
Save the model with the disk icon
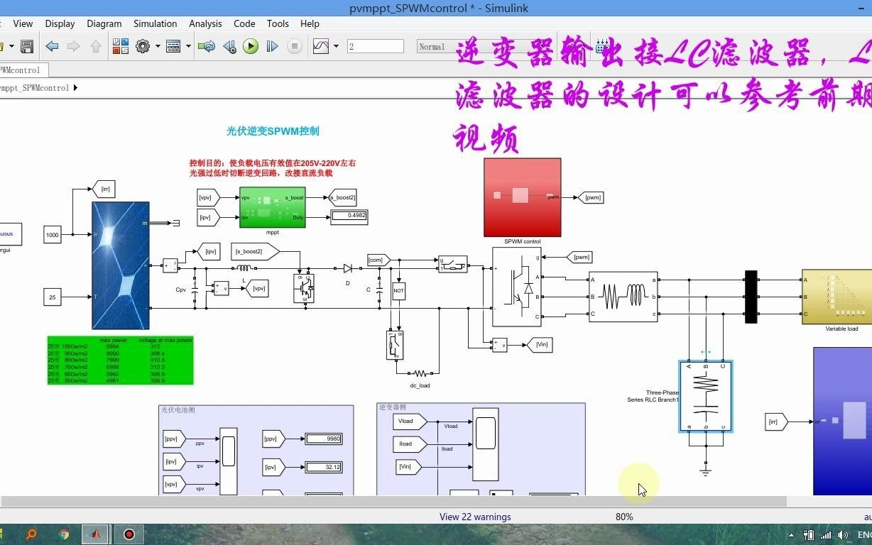coord(26,46)
